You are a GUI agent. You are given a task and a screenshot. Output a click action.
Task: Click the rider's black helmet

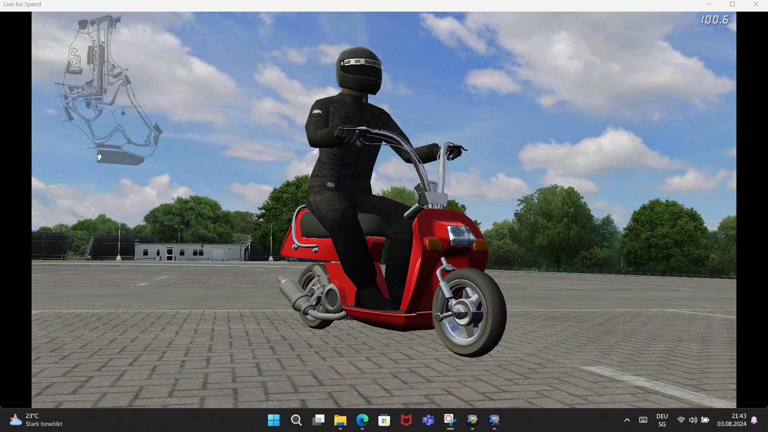coord(358,70)
